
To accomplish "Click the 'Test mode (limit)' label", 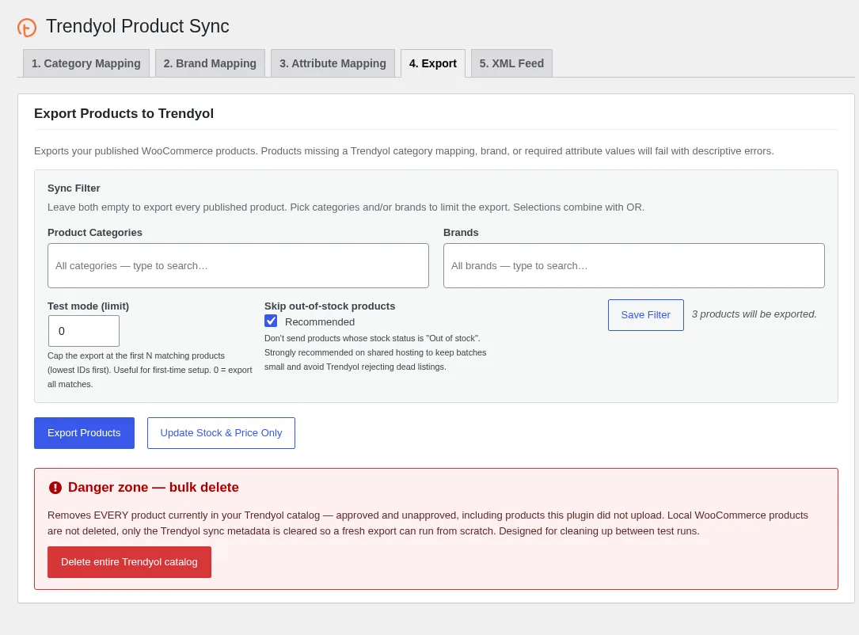I will [x=88, y=306].
